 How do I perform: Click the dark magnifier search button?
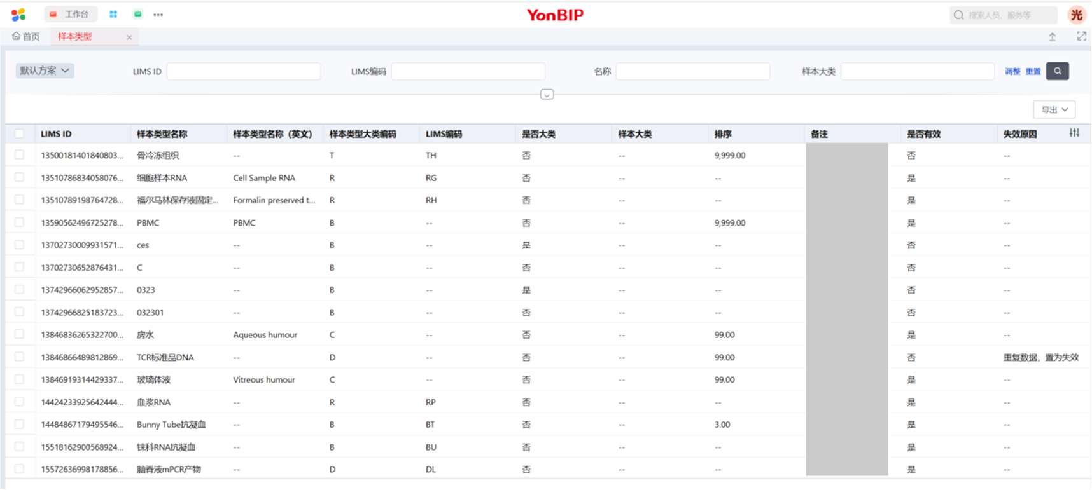click(1057, 71)
